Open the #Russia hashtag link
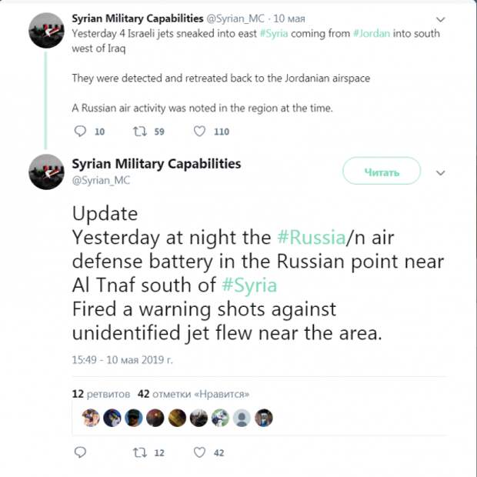The width and height of the screenshot is (477, 477). click(x=312, y=237)
